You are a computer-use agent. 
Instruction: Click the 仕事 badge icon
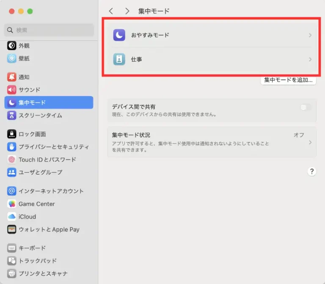(x=119, y=59)
